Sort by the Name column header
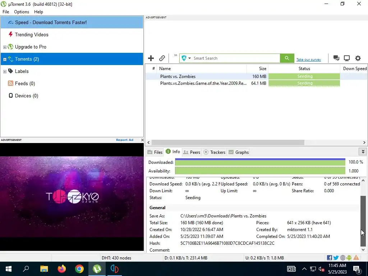Screen dimensions: 368x276 202,69
